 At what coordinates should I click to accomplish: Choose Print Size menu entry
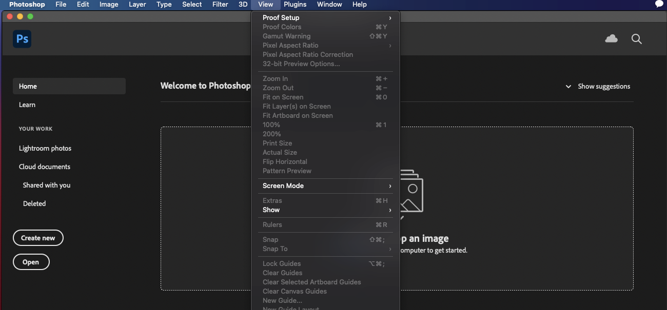325,143
